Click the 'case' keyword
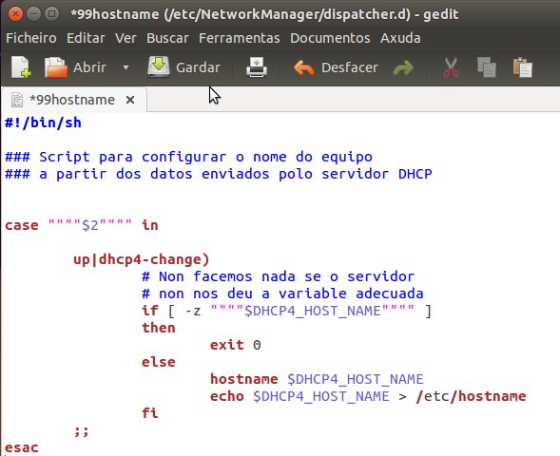560x456 pixels. tap(22, 225)
